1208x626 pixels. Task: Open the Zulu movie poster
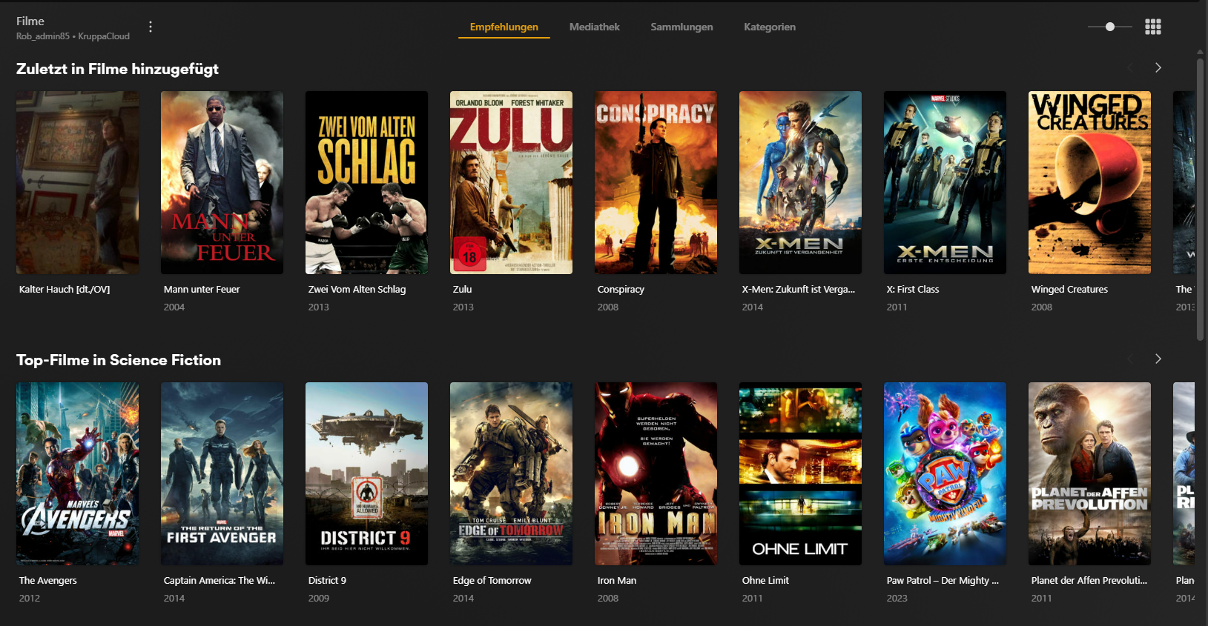[511, 182]
